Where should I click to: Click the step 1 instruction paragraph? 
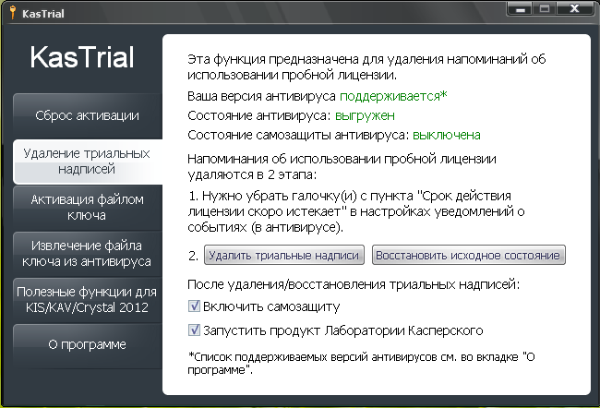pos(356,211)
